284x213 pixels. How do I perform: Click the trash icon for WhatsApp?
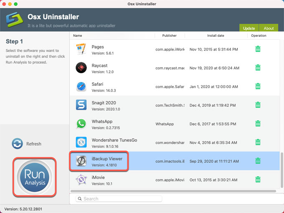pos(258,124)
